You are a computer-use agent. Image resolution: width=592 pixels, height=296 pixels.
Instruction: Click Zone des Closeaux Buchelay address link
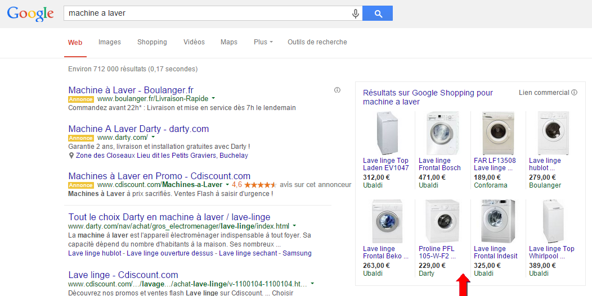[162, 156]
